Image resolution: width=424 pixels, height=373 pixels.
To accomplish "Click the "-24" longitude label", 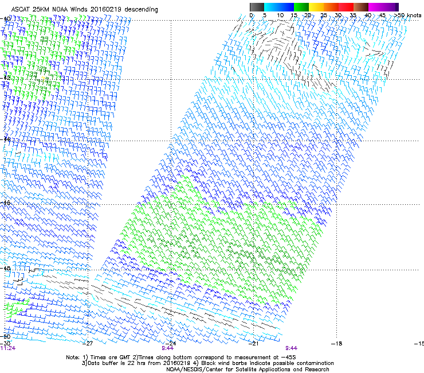I will [171, 344].
